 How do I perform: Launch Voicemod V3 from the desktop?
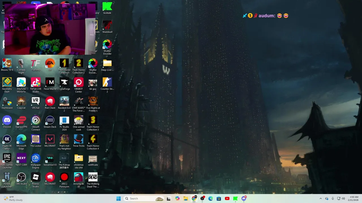click(50, 160)
